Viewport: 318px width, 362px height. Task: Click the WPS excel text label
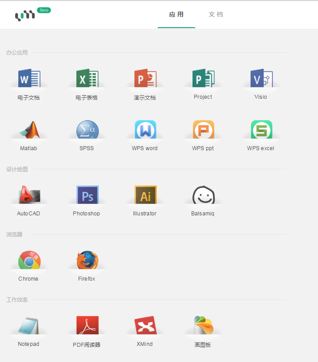point(260,148)
